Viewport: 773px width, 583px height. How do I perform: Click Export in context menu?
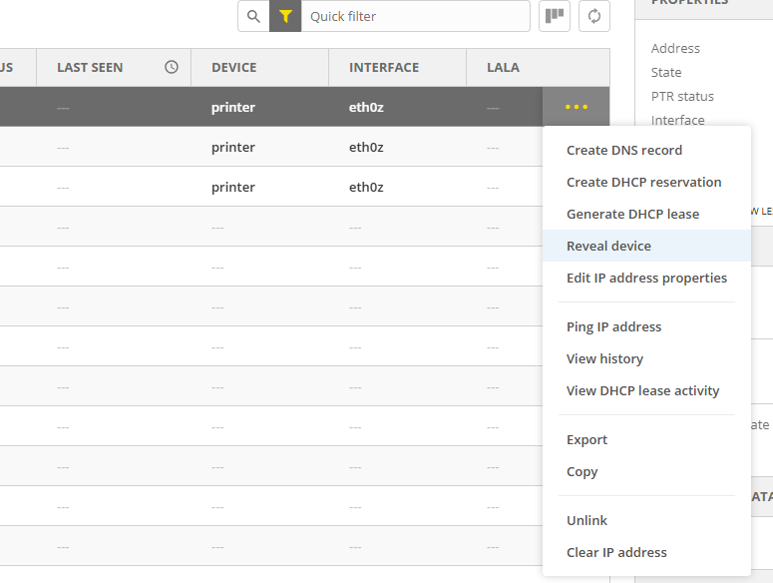pyautogui.click(x=586, y=439)
